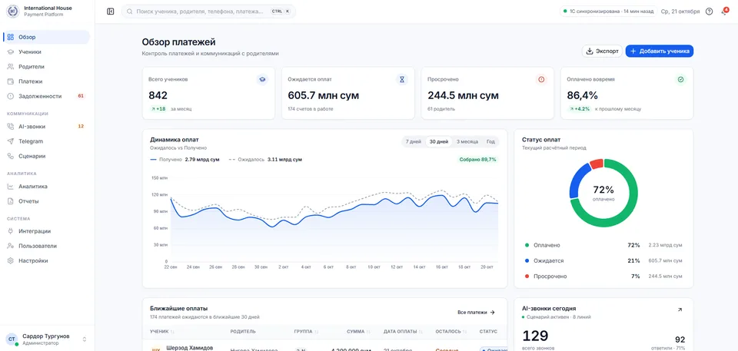
Task: Click the СТ user avatar
Action: [12, 339]
